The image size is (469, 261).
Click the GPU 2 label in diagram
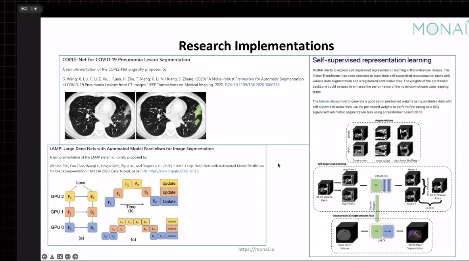click(57, 196)
